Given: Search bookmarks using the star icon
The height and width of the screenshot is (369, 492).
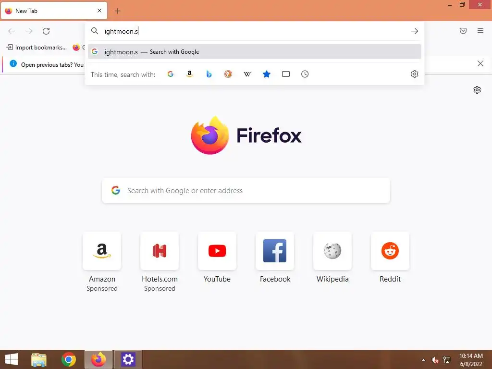Looking at the screenshot, I should 266,74.
